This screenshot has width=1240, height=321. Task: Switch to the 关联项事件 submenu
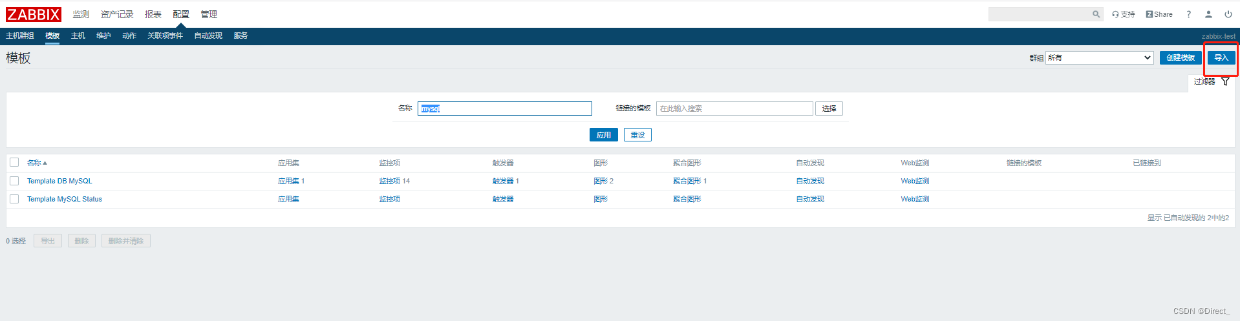[166, 36]
